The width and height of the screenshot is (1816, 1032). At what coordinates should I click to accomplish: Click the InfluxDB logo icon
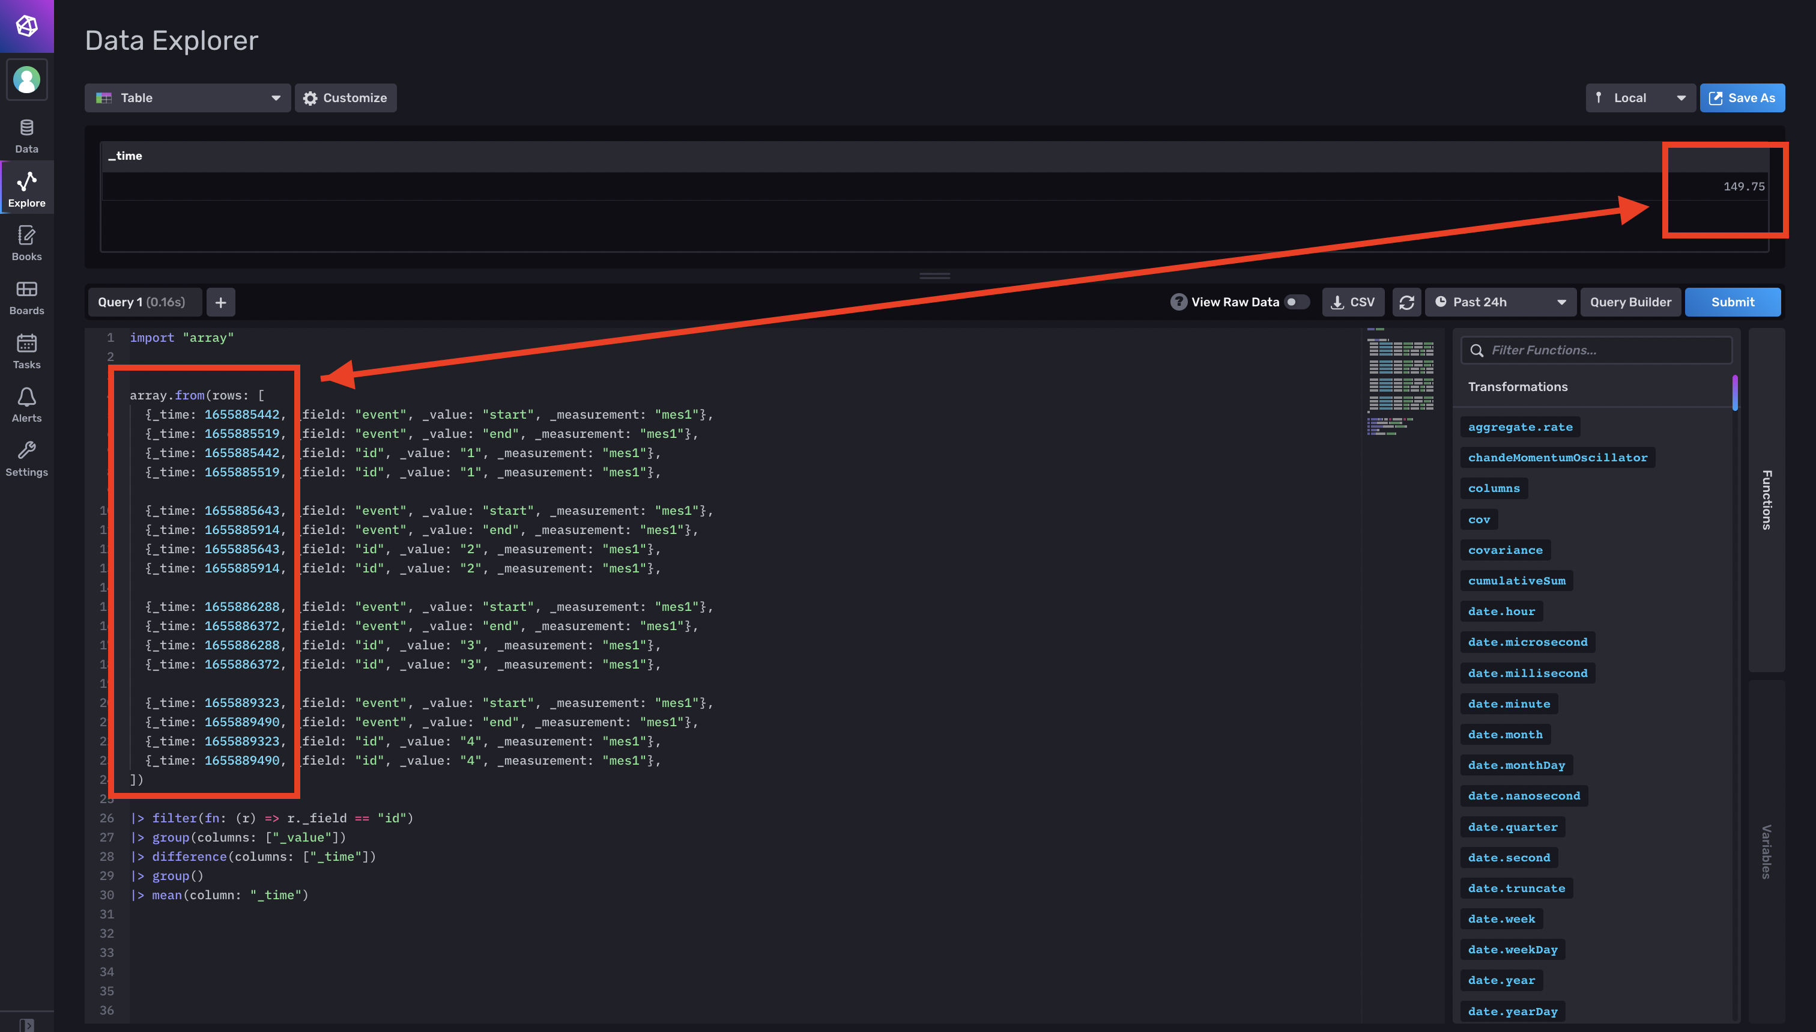click(27, 26)
